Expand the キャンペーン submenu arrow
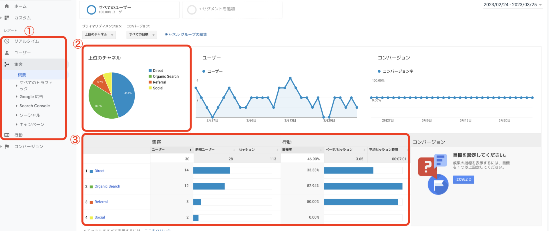Viewport: 549px width, 231px height. [x=17, y=124]
